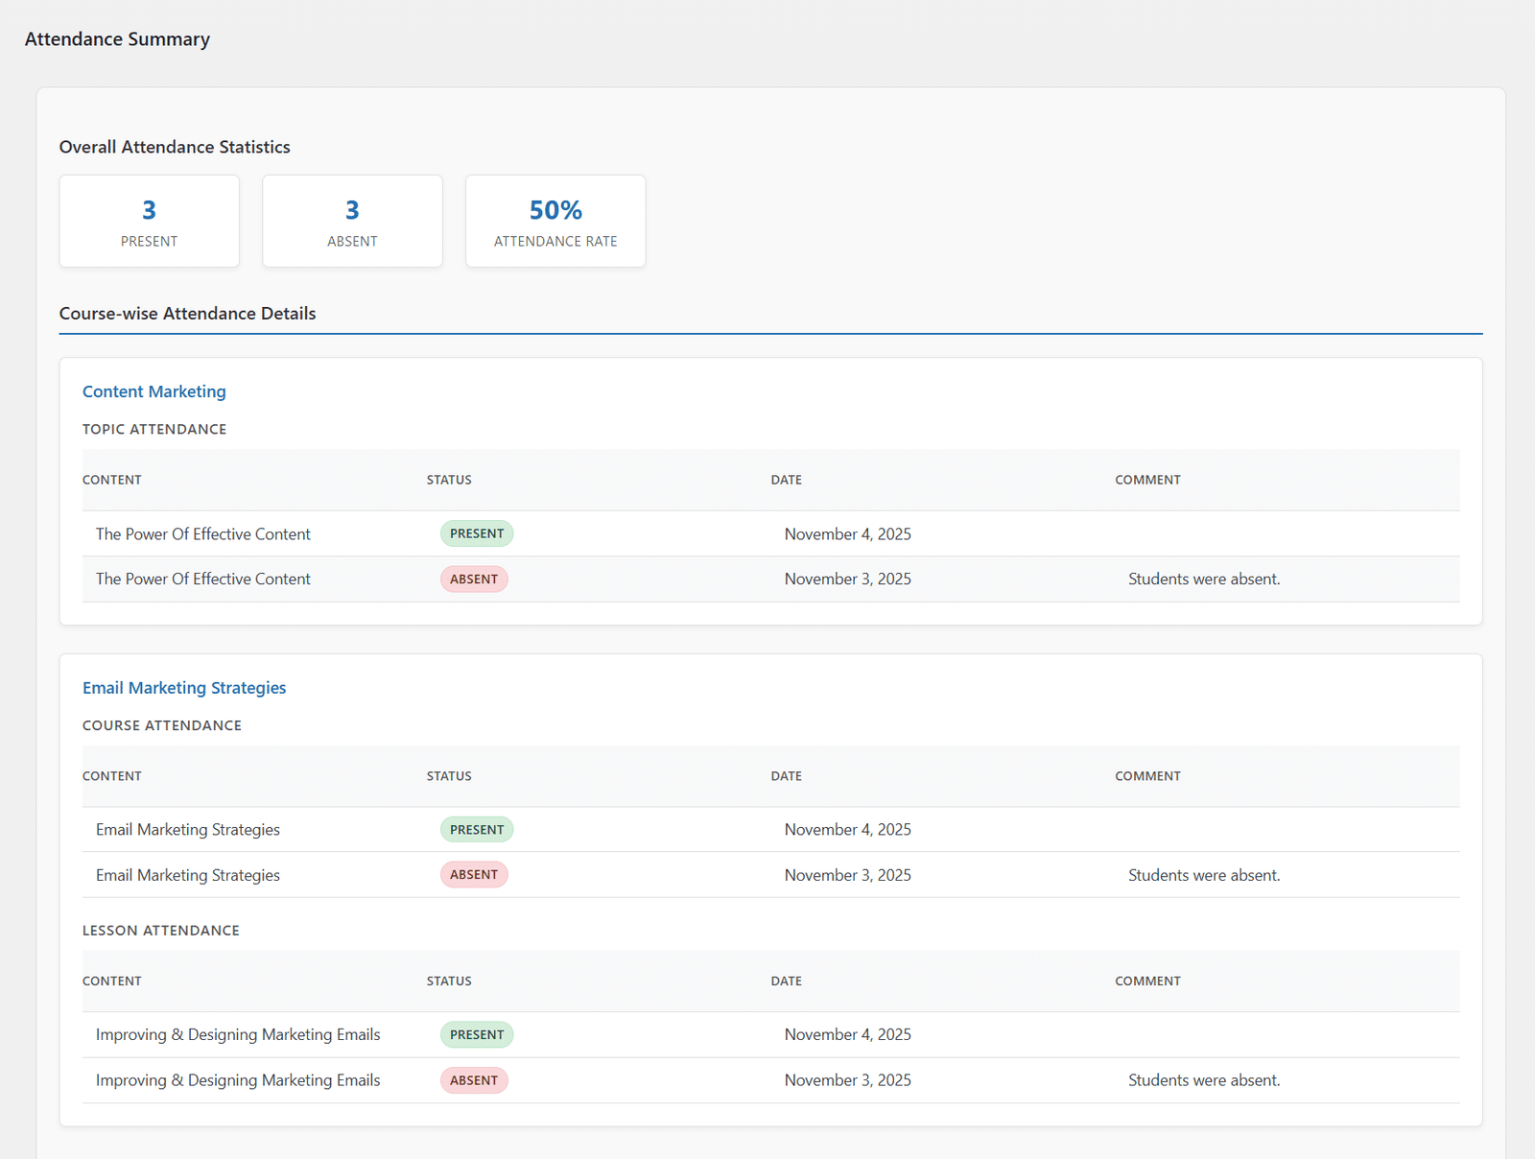Image resolution: width=1535 pixels, height=1159 pixels.
Task: Select the 50% Attendance Rate card
Action: click(x=555, y=221)
